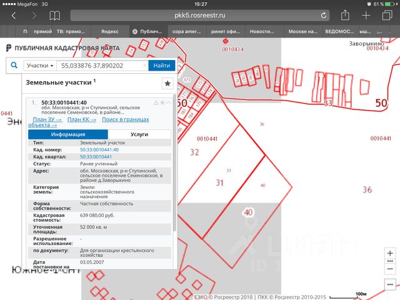Click the Земельный участок type value
The image size is (400, 300).
pos(102,142)
